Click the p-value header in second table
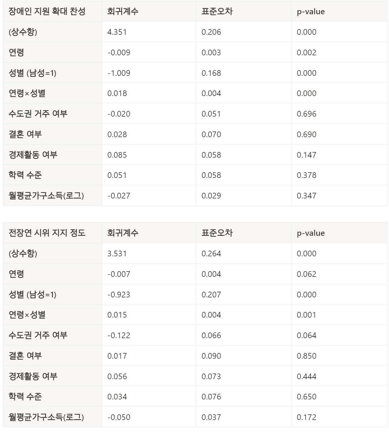 [339, 233]
